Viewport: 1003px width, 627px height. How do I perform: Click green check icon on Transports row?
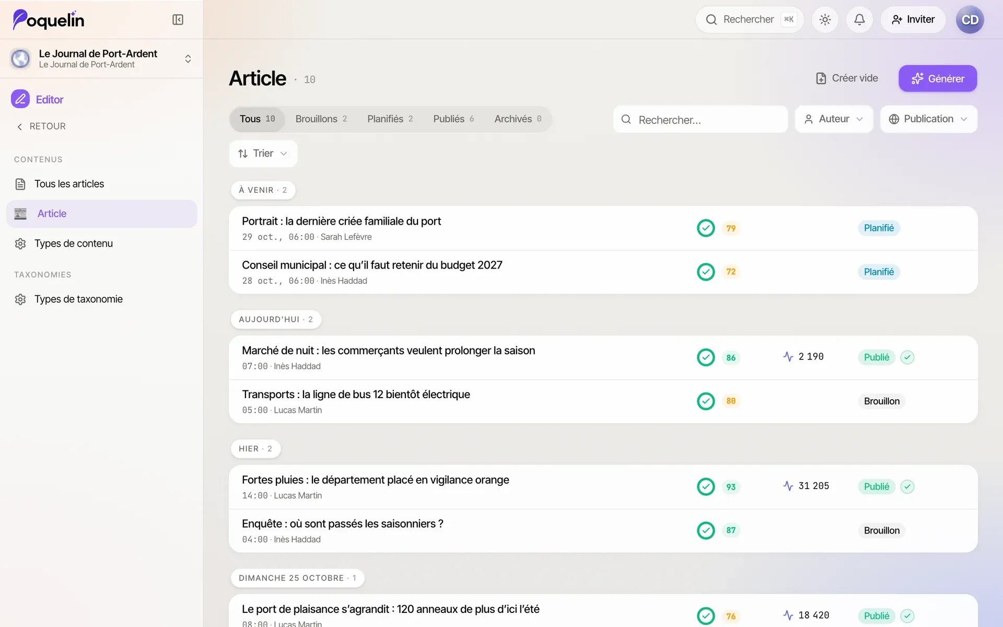[706, 401]
